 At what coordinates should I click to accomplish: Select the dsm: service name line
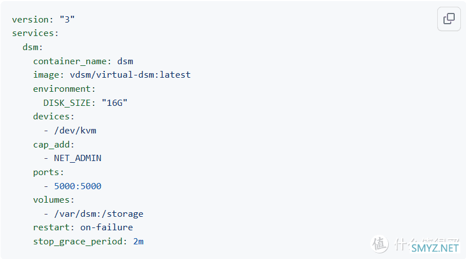(33, 47)
